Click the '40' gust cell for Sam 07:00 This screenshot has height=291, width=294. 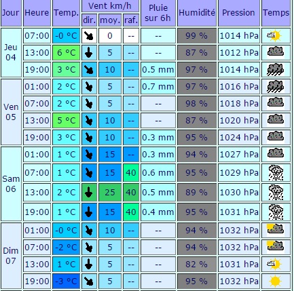point(131,173)
